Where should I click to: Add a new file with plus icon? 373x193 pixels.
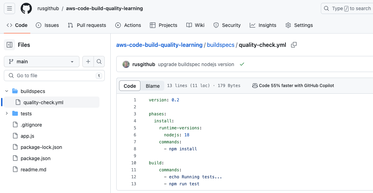(88, 62)
